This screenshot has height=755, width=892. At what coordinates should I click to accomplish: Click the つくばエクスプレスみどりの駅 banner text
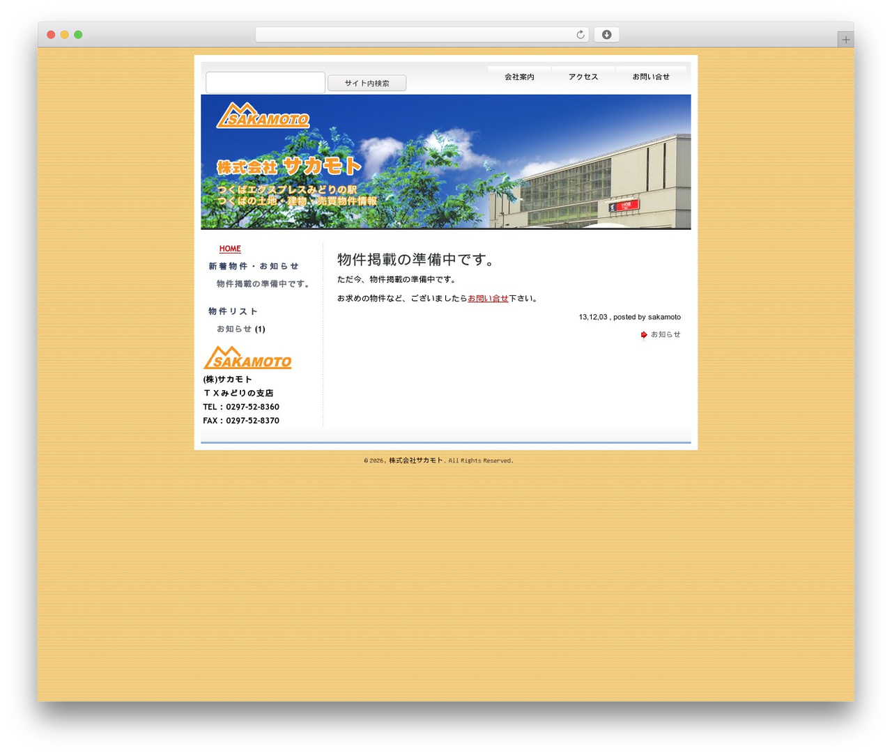click(287, 189)
